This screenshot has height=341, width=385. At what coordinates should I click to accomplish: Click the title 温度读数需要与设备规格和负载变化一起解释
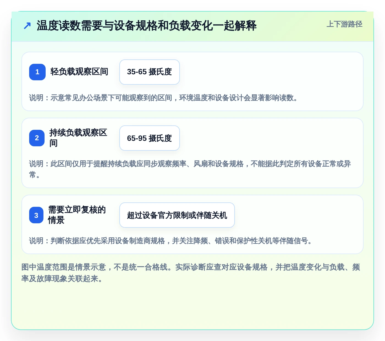[147, 26]
